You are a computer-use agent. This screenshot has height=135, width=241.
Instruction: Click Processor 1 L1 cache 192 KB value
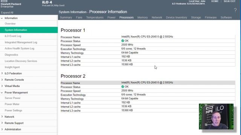[x=125, y=57]
